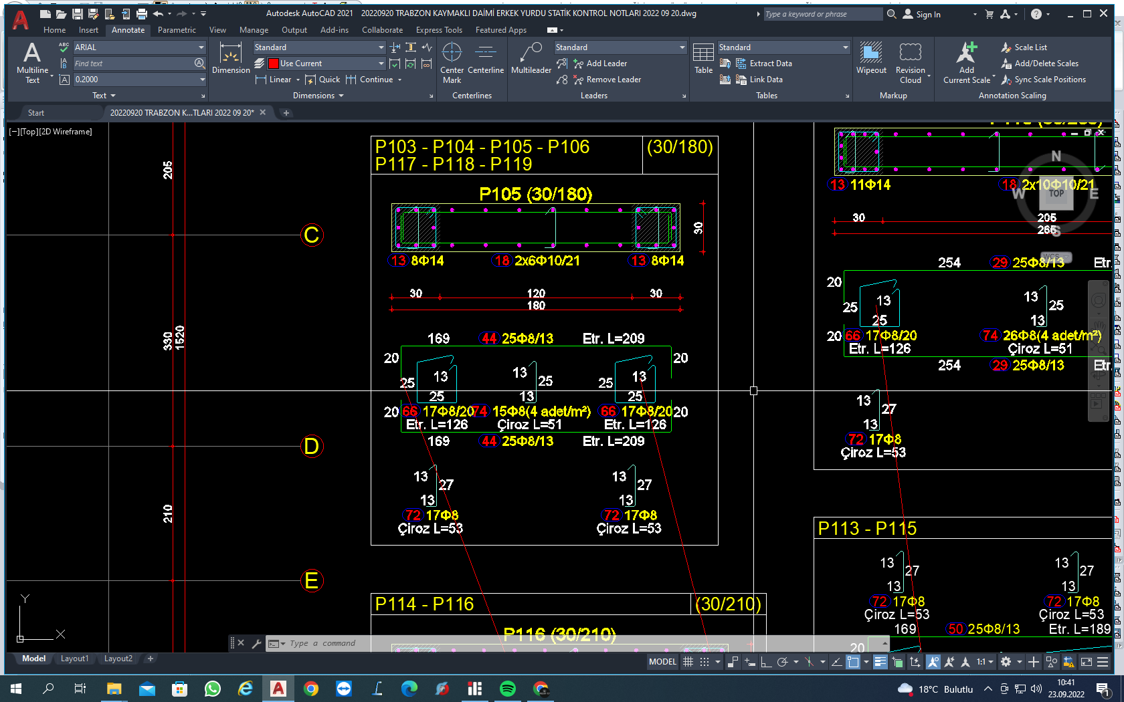Click the Undo arrow icon
The height and width of the screenshot is (702, 1124).
point(158,13)
